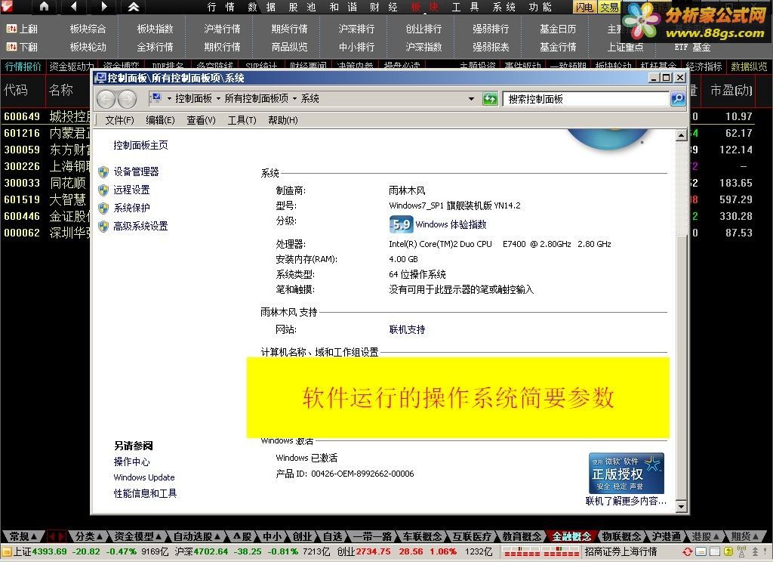This screenshot has height=562, width=773.
Task: Open the 工具(T) menu
Action: 242,120
